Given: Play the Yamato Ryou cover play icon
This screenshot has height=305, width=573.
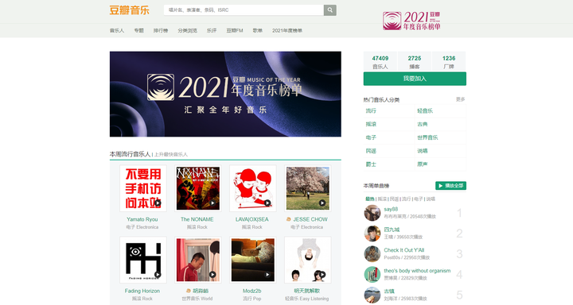Looking at the screenshot, I should pos(158,203).
